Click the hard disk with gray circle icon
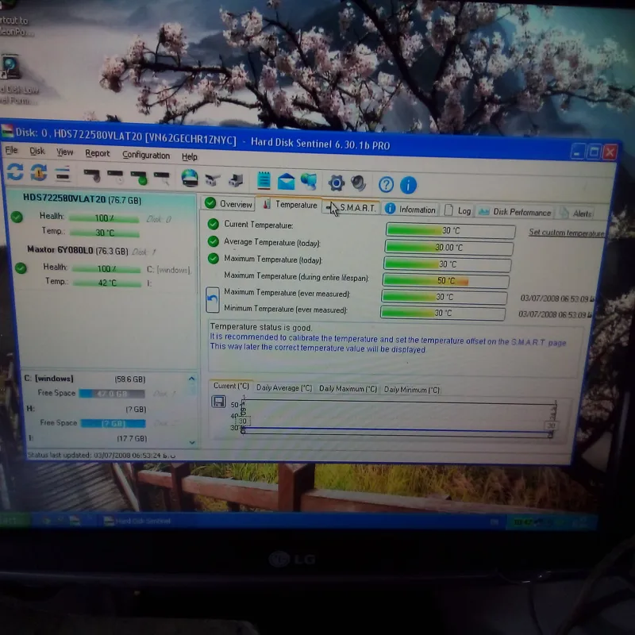The width and height of the screenshot is (635, 635). coord(92,175)
